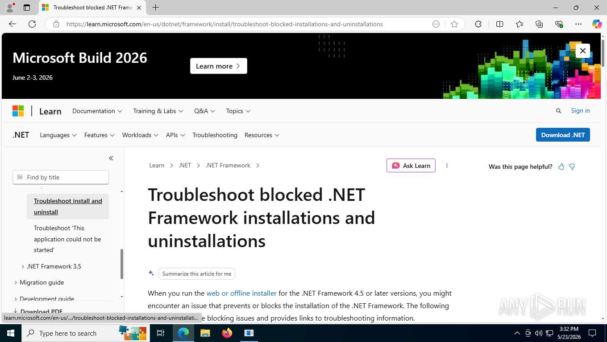Click the Download .NET button
Viewport: 607px width, 342px height.
coord(563,135)
